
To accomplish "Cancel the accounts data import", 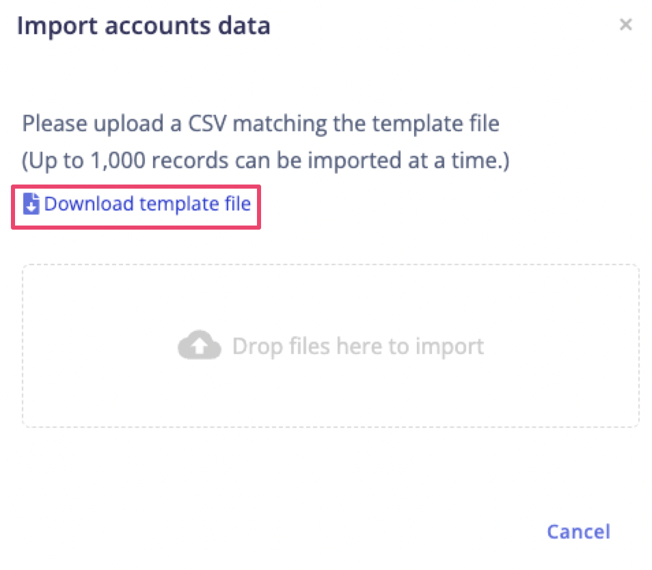I will pos(578,532).
